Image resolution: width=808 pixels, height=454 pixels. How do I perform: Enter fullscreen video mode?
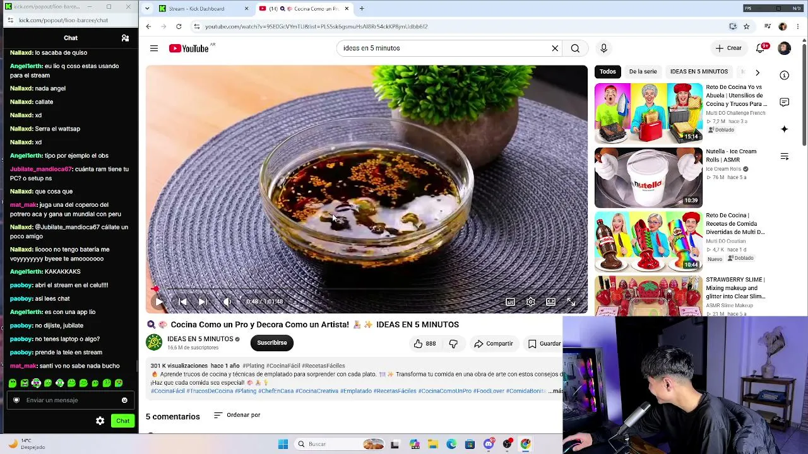(571, 301)
